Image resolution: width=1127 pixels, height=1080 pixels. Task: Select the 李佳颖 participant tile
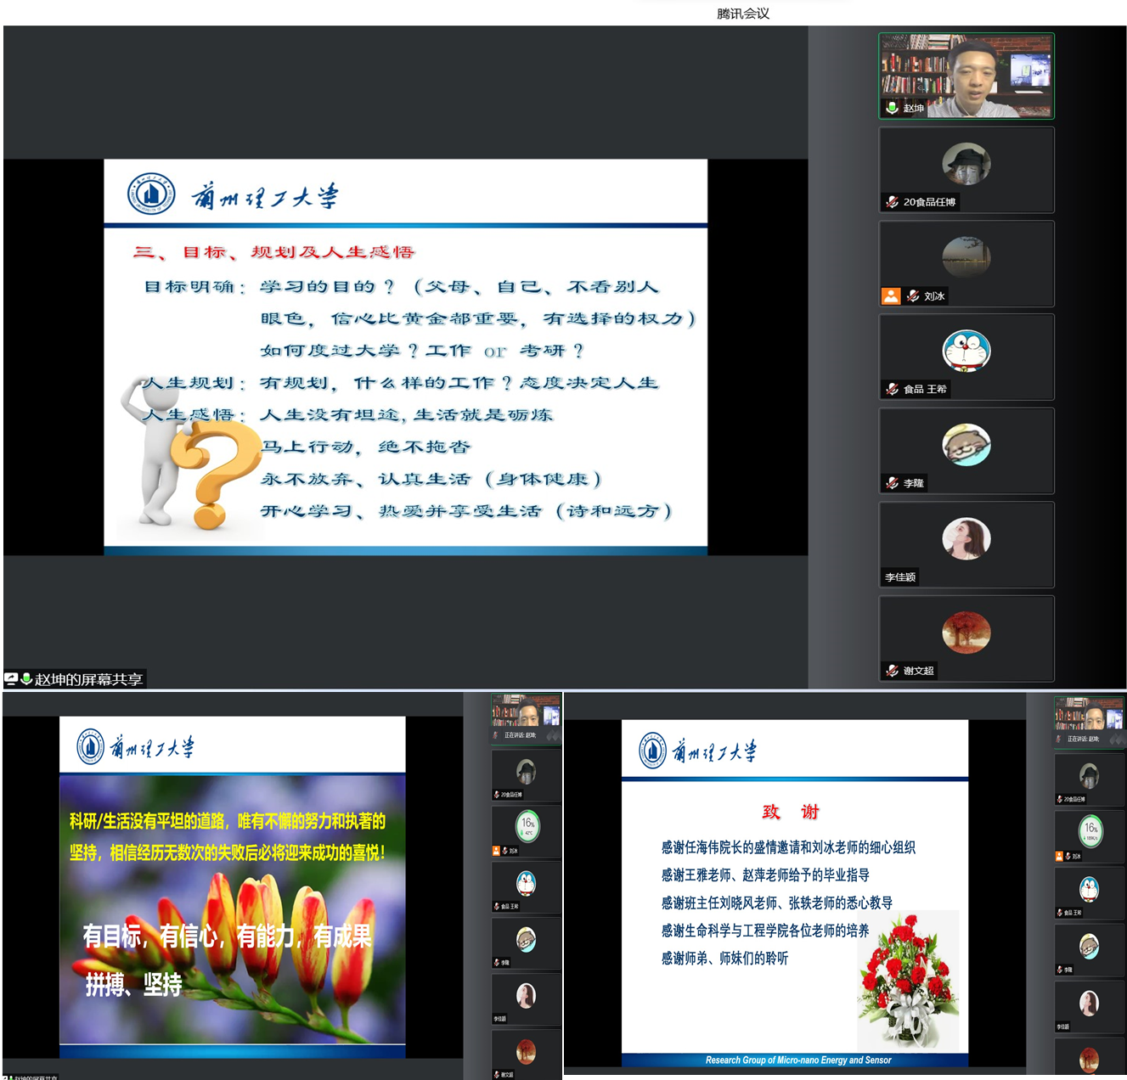(966, 544)
